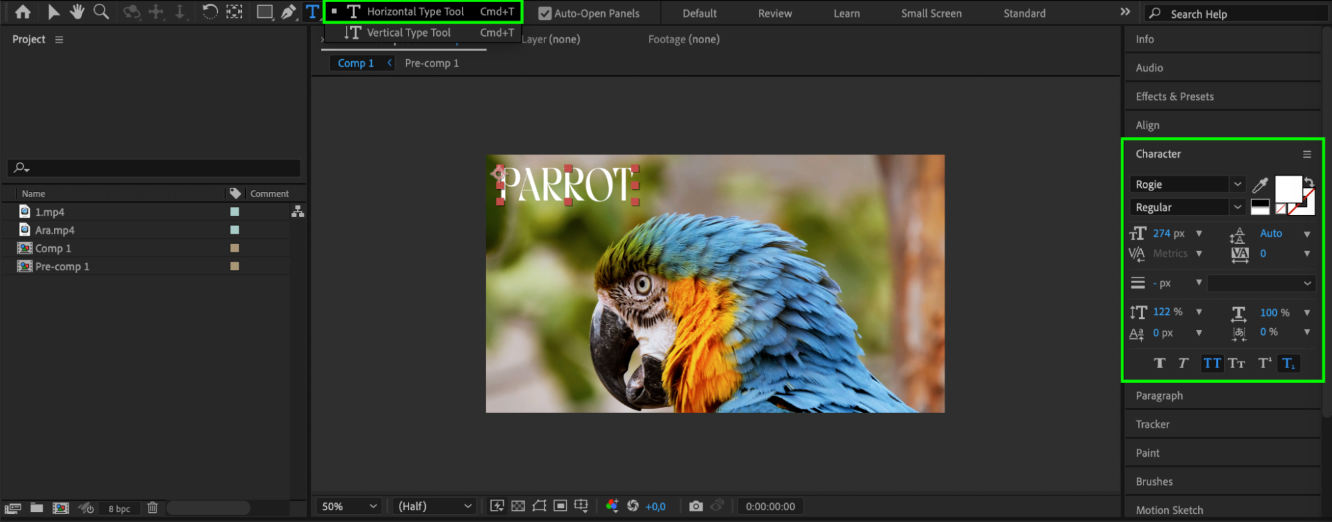Screen dimensions: 1332x522
Task: Open the 50% magnification dropdown
Action: (350, 506)
